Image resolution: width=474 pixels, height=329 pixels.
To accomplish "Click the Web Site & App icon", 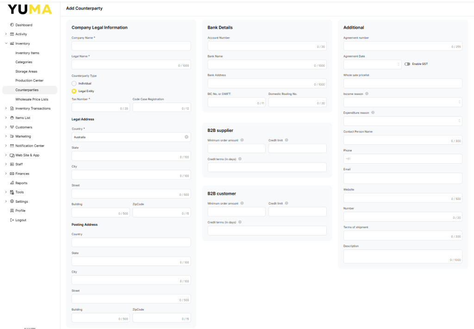I will tap(12, 155).
